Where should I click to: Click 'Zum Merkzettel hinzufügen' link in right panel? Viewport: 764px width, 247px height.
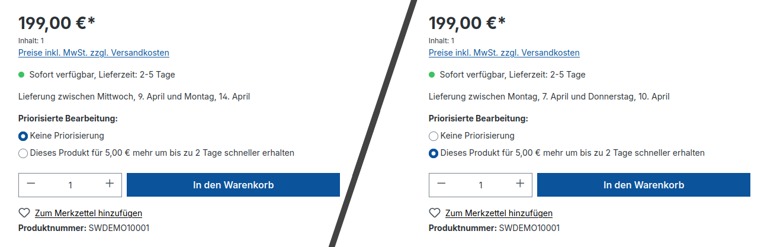point(499,213)
